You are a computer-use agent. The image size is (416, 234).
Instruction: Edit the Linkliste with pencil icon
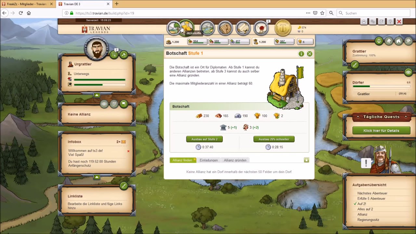[x=123, y=186]
